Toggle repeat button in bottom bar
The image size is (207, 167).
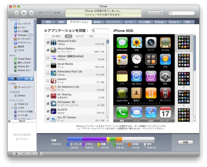(x=31, y=154)
